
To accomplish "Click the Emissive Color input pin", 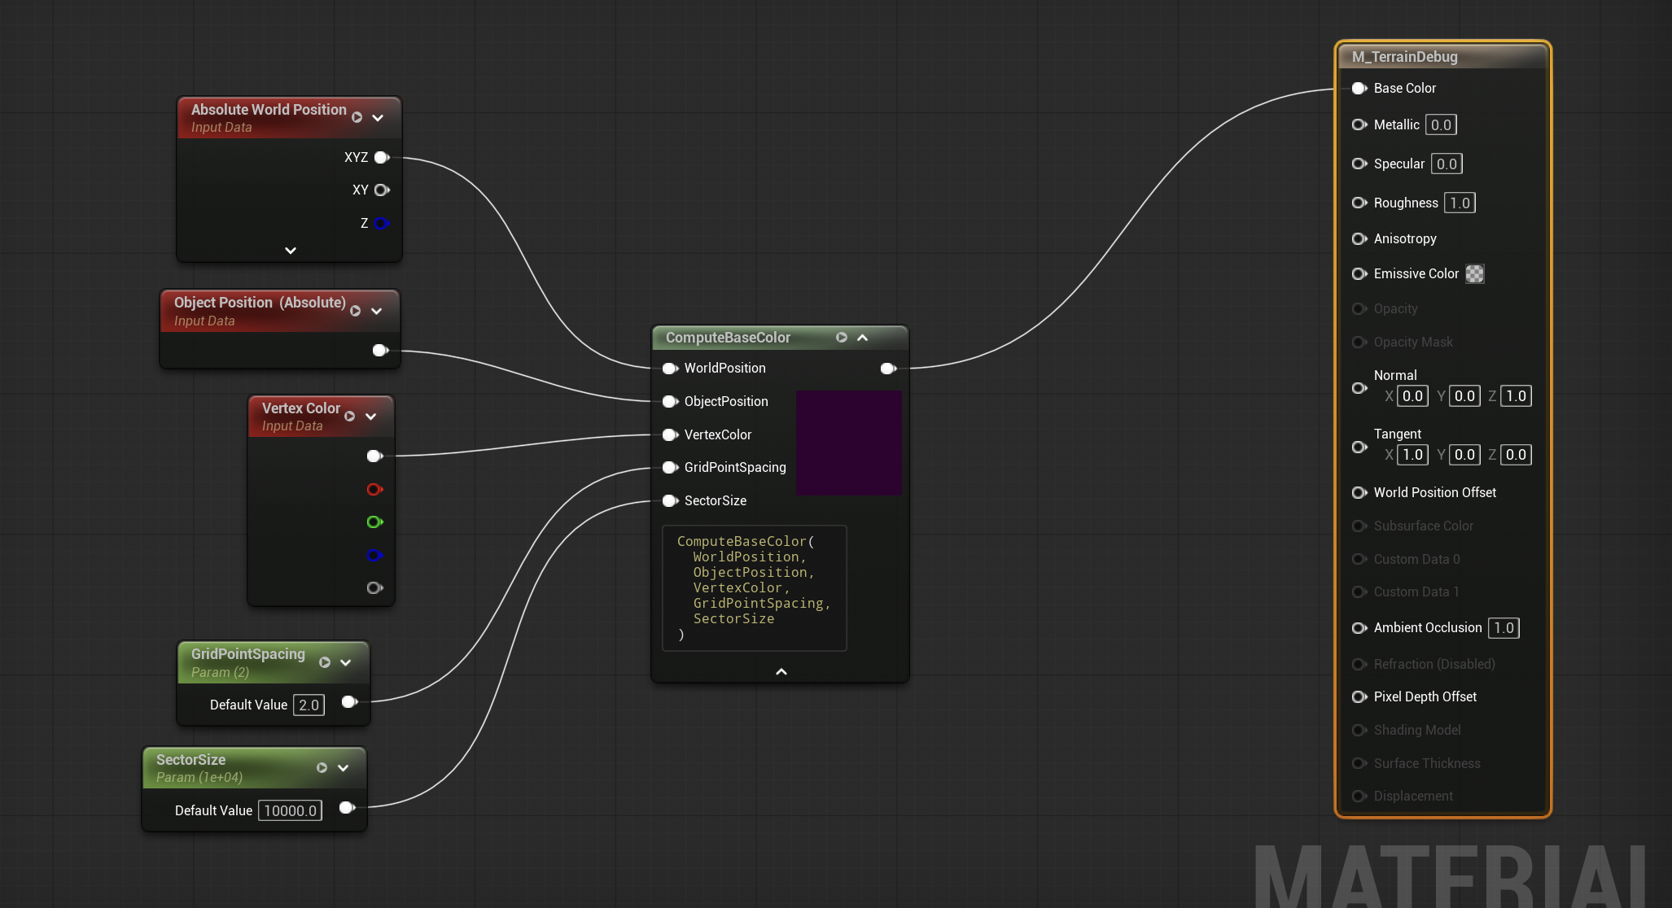I will (1359, 273).
